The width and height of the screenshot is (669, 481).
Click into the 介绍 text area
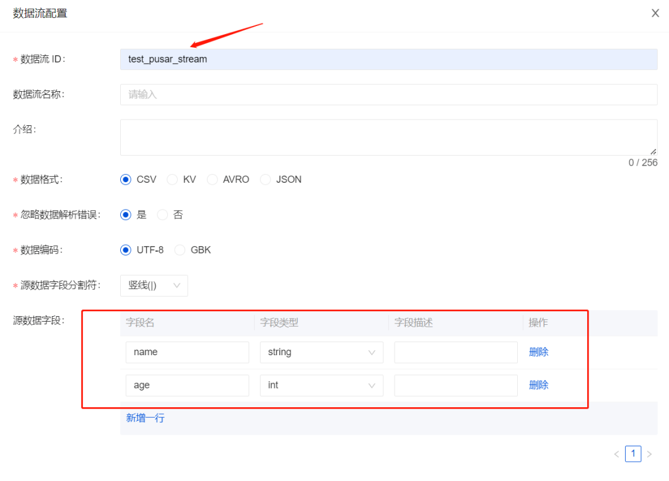tap(388, 137)
